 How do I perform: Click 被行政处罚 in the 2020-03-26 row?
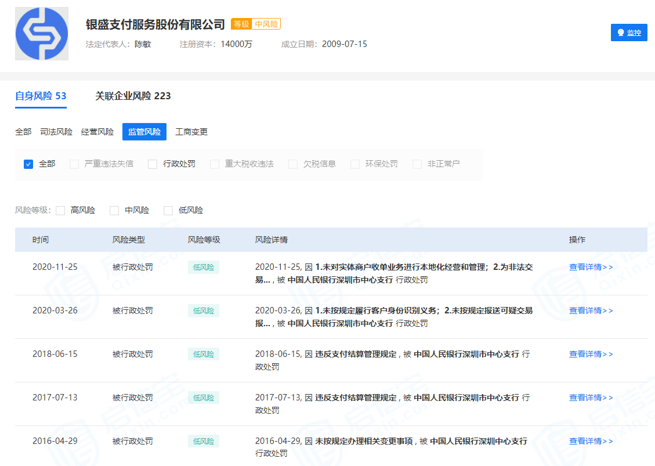click(132, 310)
